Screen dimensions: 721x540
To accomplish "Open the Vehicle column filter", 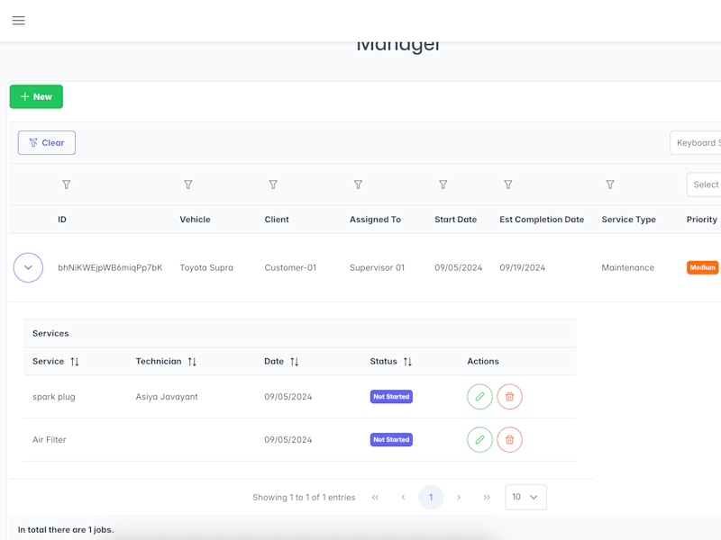I will coord(188,184).
